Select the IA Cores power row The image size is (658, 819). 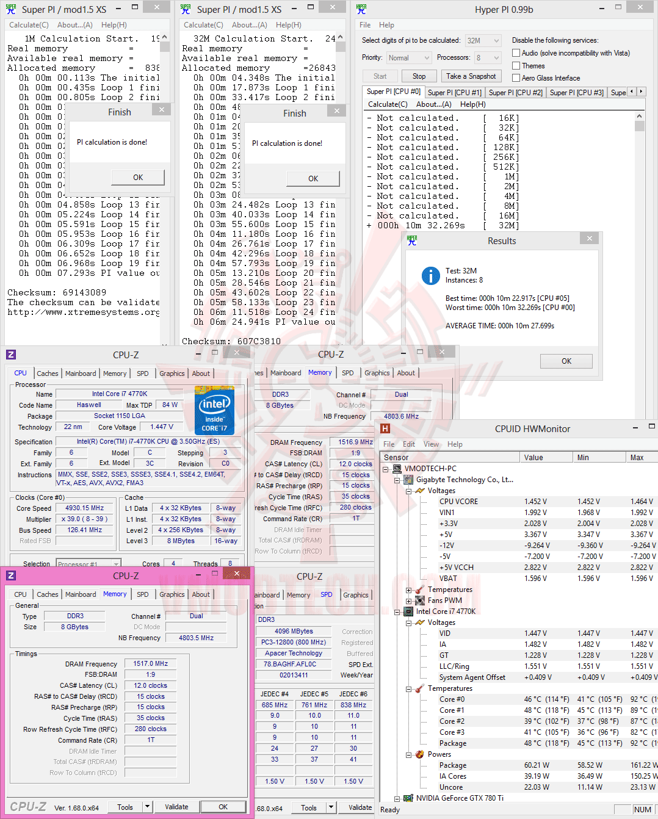pos(519,776)
